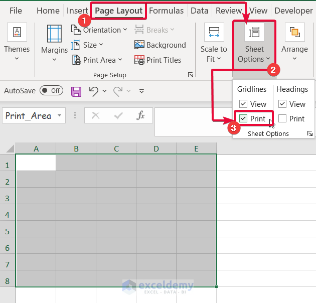Screen dimensions: 316x303
Task: Expand the Margins dropdown arrow
Action: (x=54, y=60)
